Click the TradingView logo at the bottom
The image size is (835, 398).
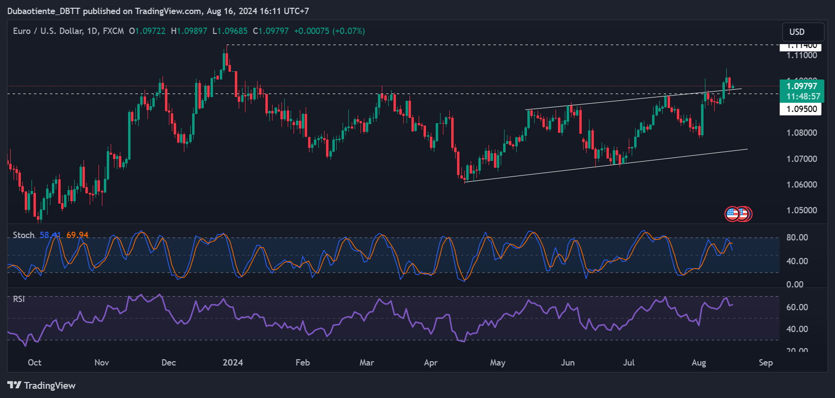click(41, 385)
